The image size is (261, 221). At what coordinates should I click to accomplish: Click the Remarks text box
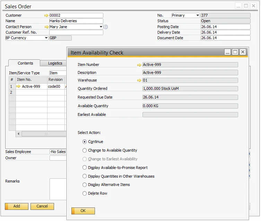[x=58, y=189]
